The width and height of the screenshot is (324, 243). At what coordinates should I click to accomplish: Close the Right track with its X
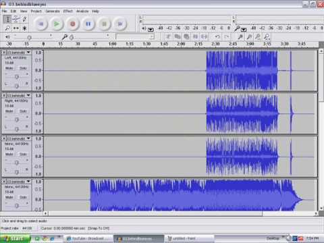coord(4,95)
